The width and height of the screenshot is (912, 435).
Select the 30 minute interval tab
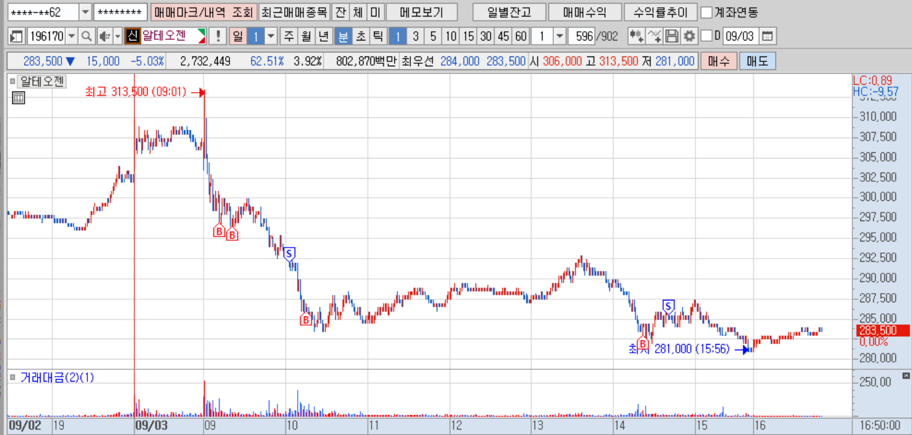click(x=486, y=36)
